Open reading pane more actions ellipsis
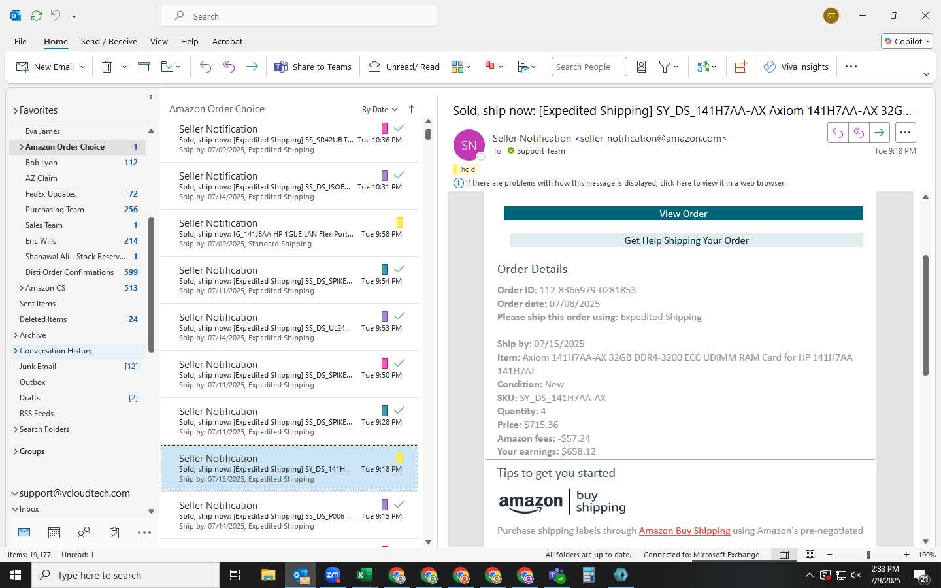Viewport: 941px width, 588px height. 905,133
